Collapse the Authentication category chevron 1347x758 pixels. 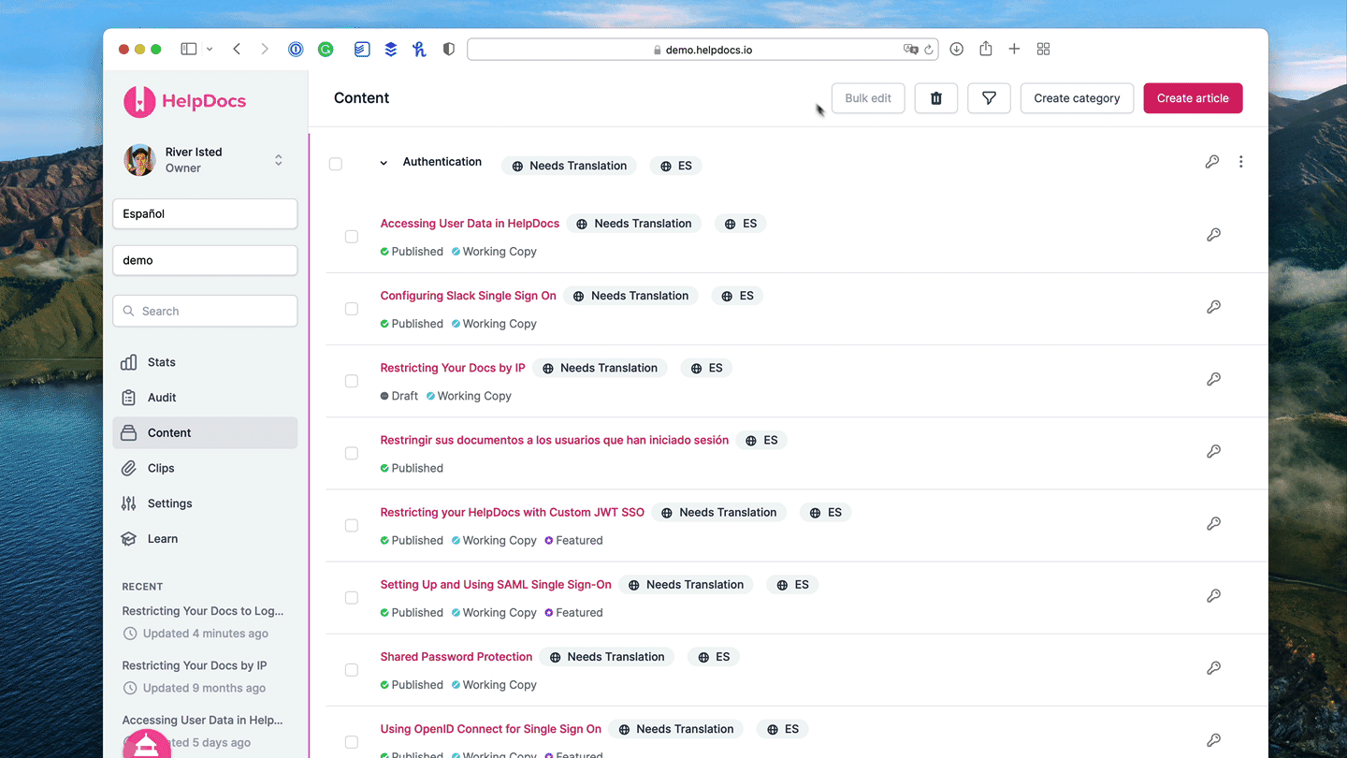384,163
